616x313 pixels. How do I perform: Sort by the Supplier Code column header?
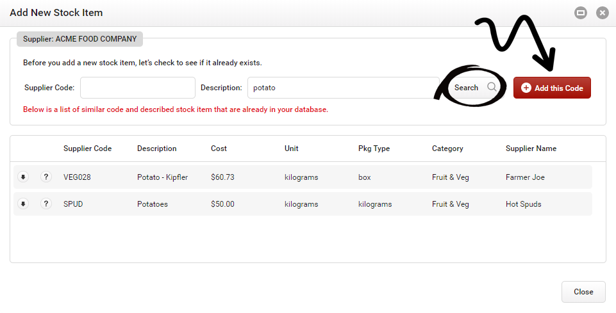point(87,148)
